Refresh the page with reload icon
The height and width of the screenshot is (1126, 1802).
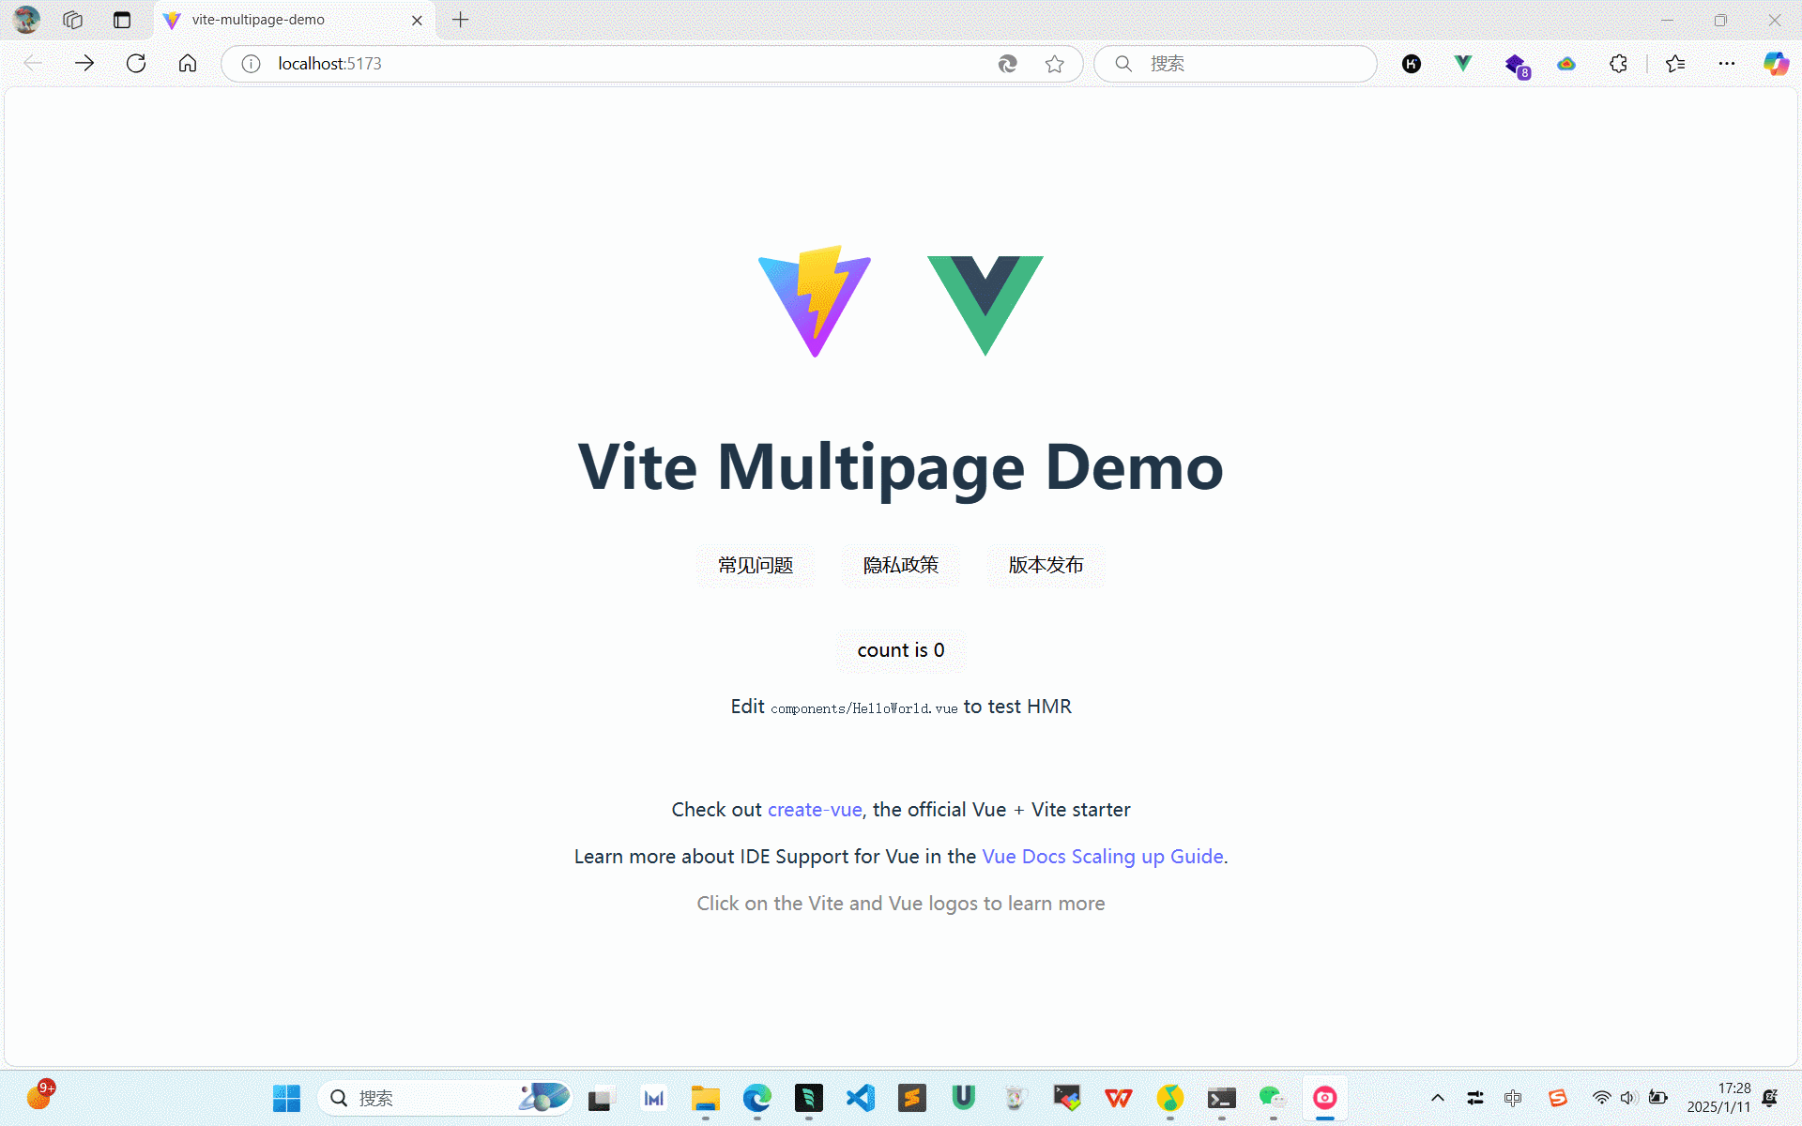coord(136,64)
